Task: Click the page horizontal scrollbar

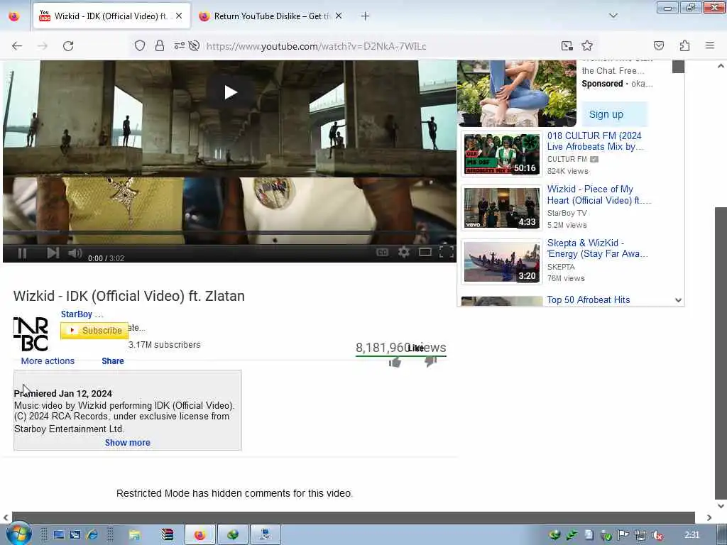Action: (x=354, y=517)
